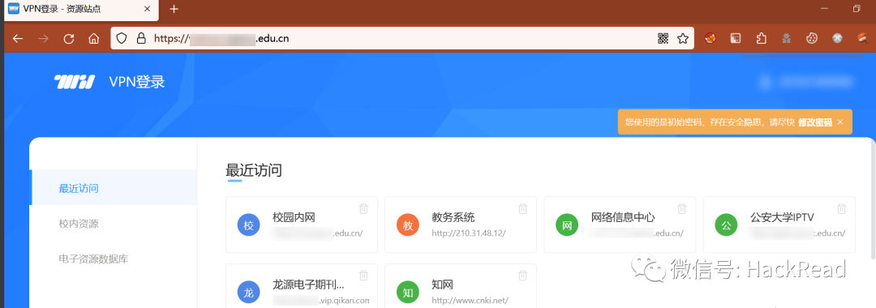Bookmark this page with the star icon

click(x=683, y=39)
